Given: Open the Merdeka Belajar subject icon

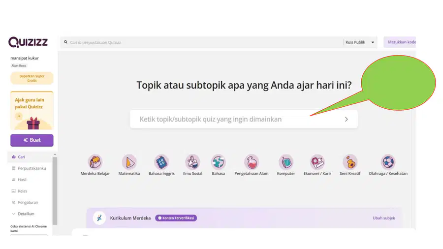Looking at the screenshot, I should (95, 162).
